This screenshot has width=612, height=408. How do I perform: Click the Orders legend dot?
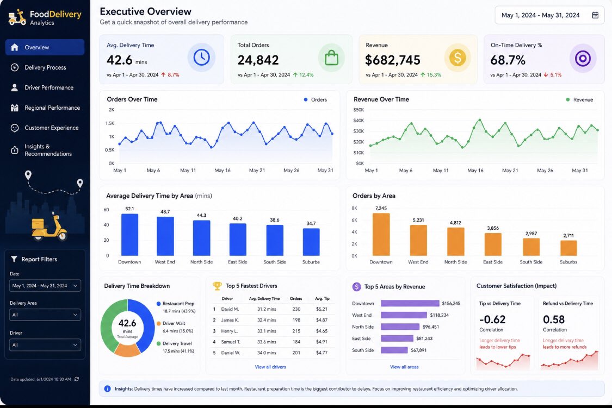point(306,100)
